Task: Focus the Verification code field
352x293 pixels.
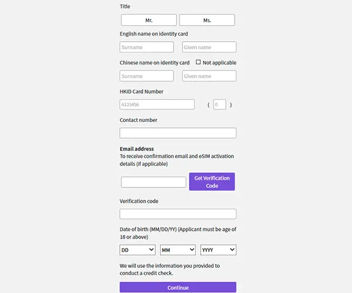Action: 178,214
